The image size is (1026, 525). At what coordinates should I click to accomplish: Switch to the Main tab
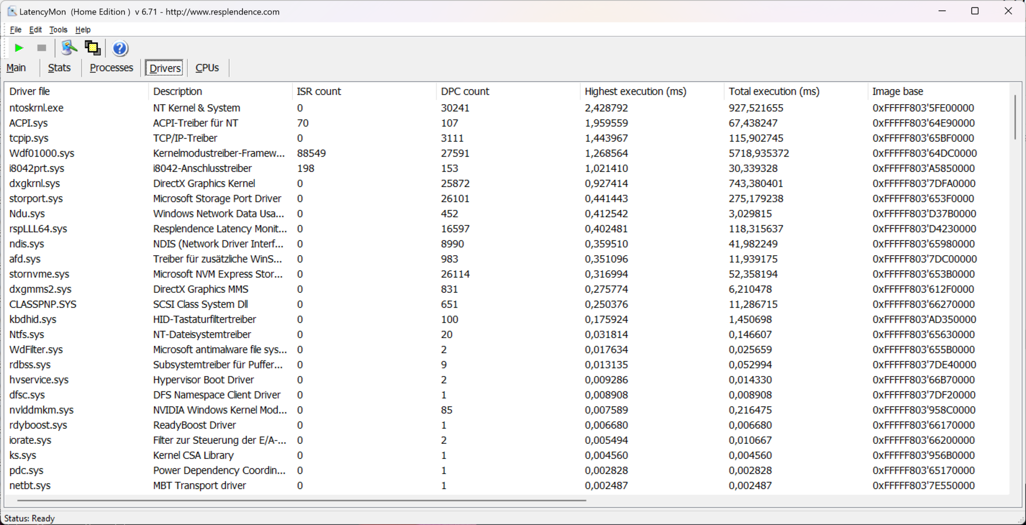16,68
